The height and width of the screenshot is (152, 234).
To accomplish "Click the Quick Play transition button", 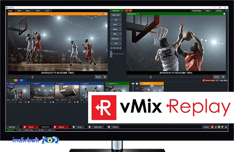I will [116, 15].
